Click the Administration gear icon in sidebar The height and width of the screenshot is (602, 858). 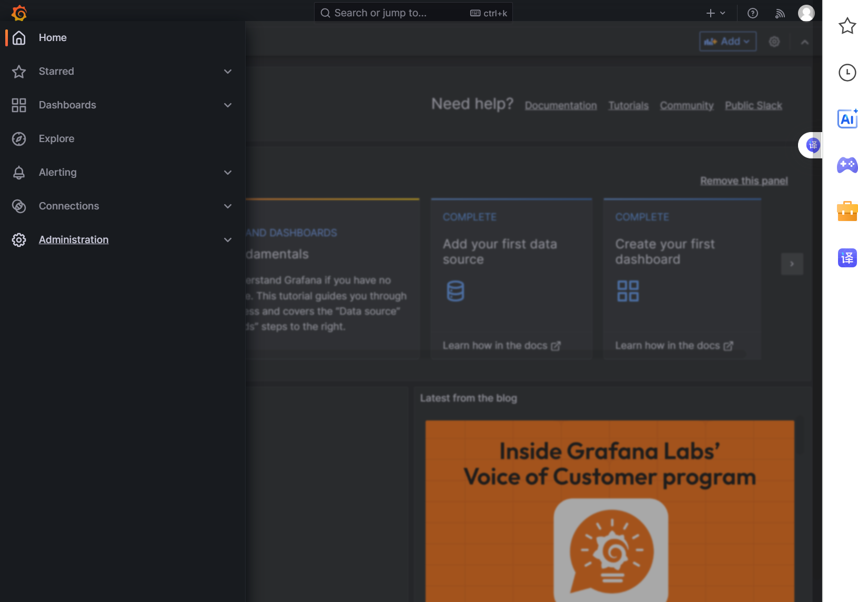coord(19,240)
